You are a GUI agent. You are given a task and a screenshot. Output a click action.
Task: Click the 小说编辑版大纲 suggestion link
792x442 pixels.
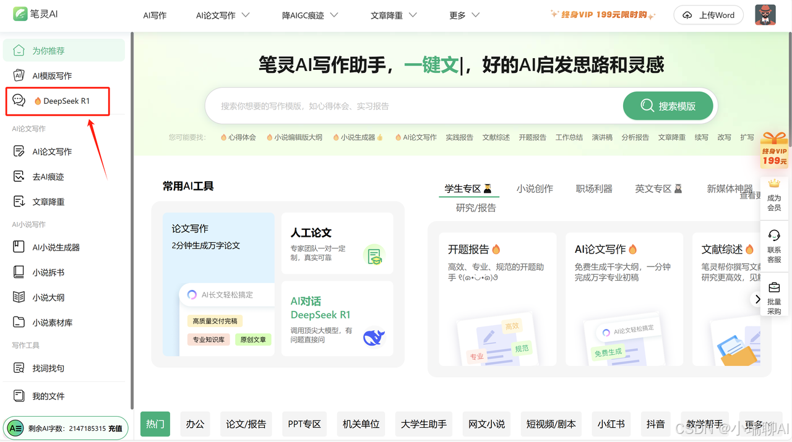[295, 137]
